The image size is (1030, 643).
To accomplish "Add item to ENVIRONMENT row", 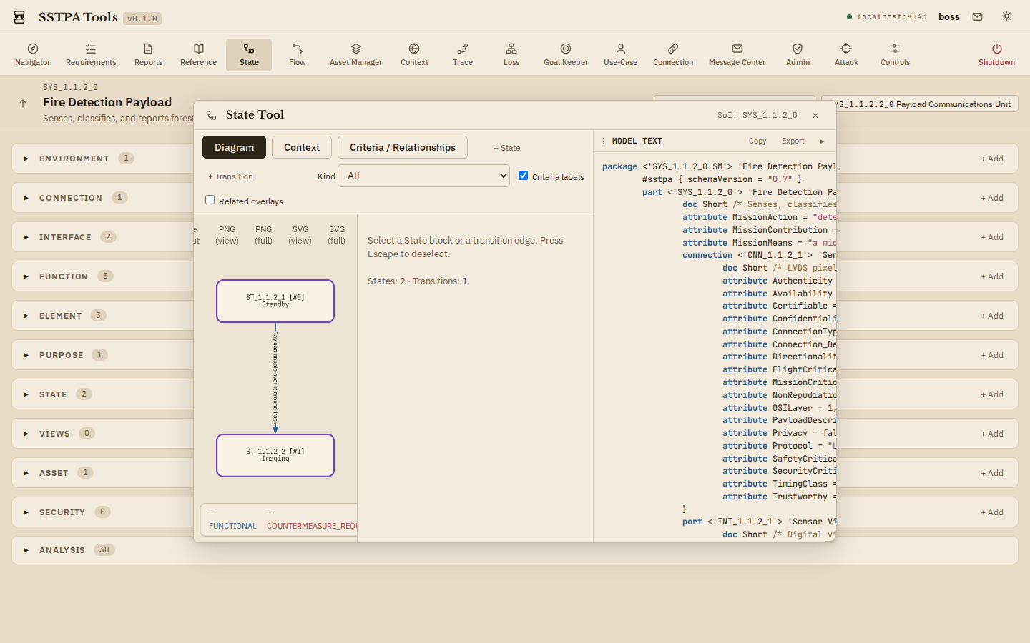I will coord(992,159).
